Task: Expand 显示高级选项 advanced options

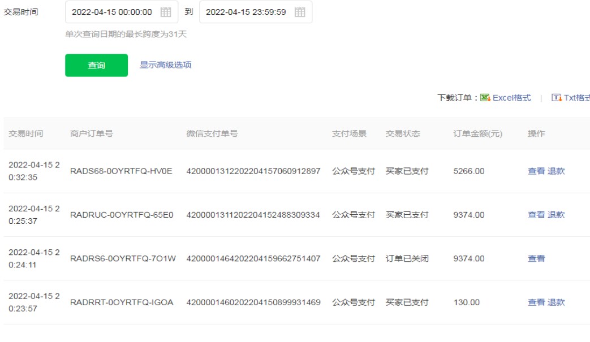Action: point(166,65)
